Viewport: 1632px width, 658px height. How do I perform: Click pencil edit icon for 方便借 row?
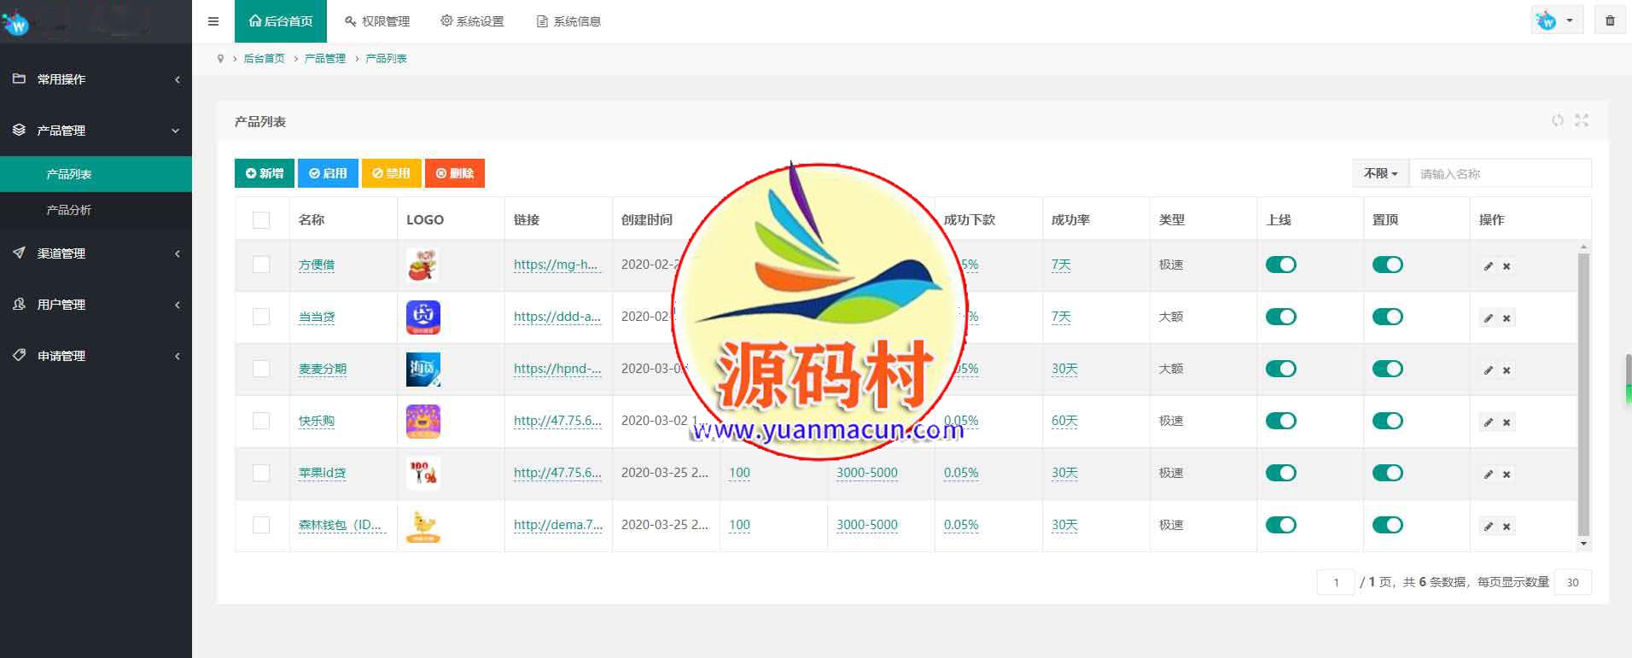[x=1488, y=266]
